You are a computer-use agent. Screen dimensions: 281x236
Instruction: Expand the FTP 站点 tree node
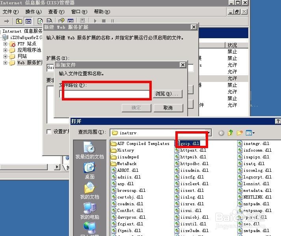tap(6, 44)
